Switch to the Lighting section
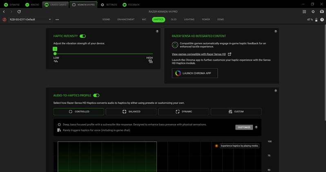 tap(189, 20)
